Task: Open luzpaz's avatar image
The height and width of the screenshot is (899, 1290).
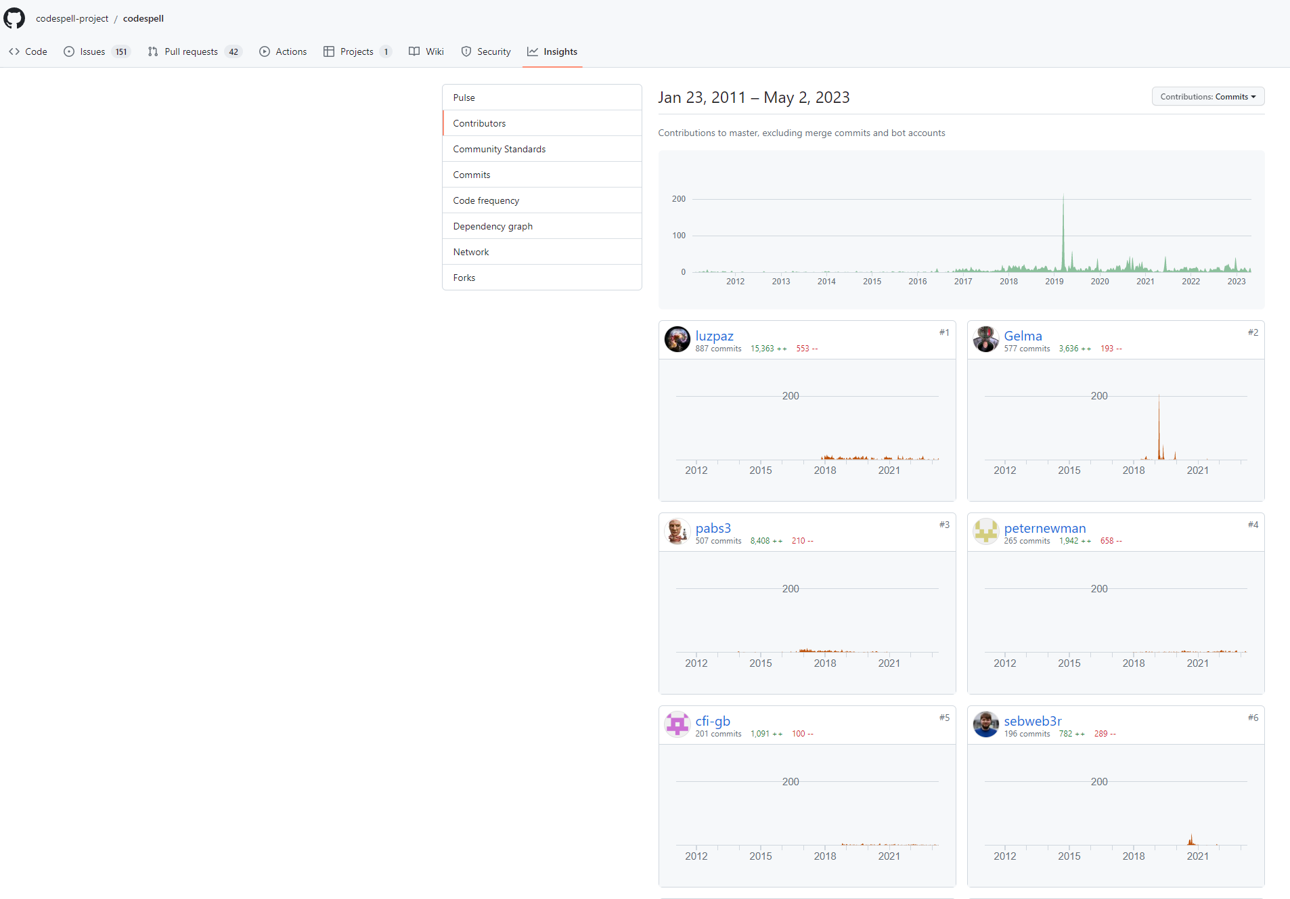Action: coord(677,339)
